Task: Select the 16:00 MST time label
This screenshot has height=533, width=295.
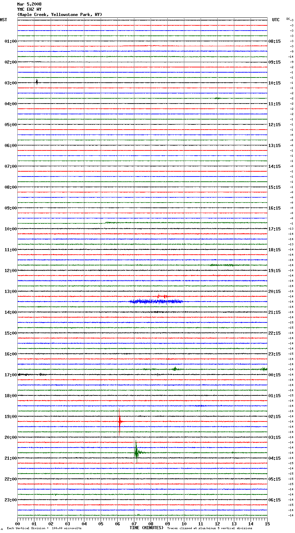Action: coord(11,354)
